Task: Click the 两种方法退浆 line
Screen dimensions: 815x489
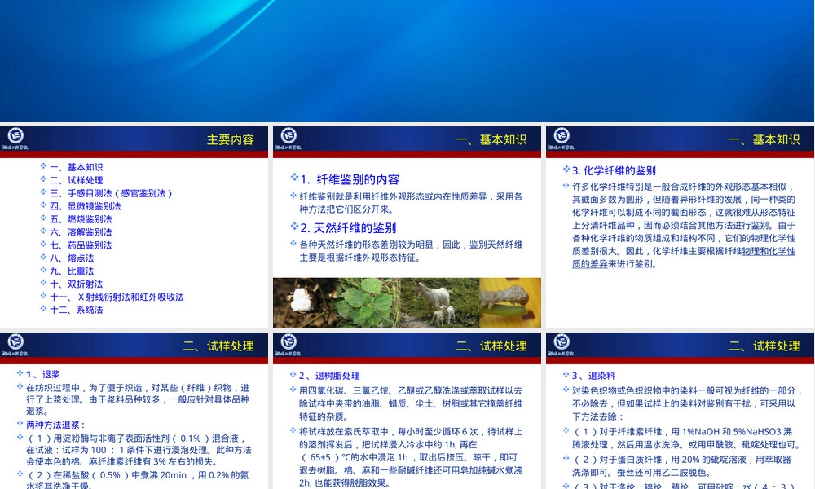Action: point(55,425)
